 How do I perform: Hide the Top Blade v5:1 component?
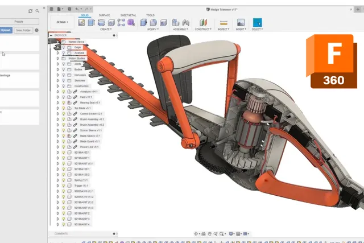[x=63, y=108]
